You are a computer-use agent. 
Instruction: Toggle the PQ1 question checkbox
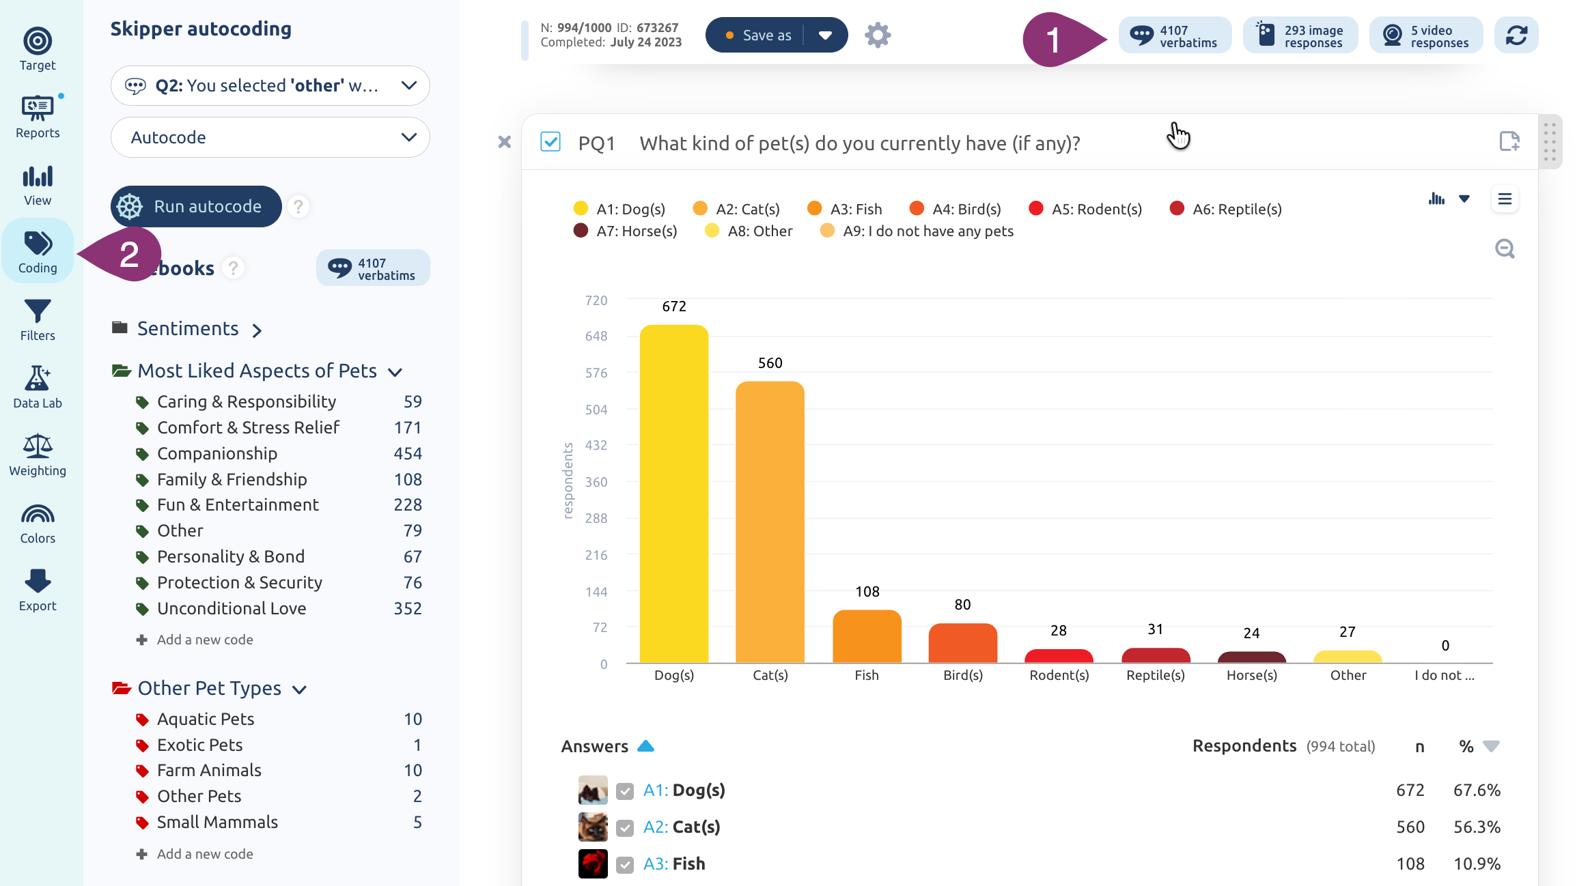(550, 142)
